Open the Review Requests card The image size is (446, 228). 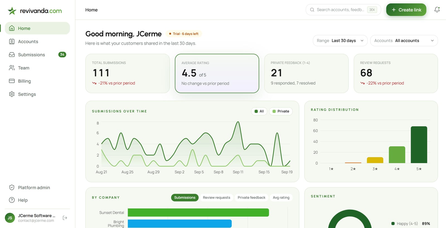tap(396, 73)
